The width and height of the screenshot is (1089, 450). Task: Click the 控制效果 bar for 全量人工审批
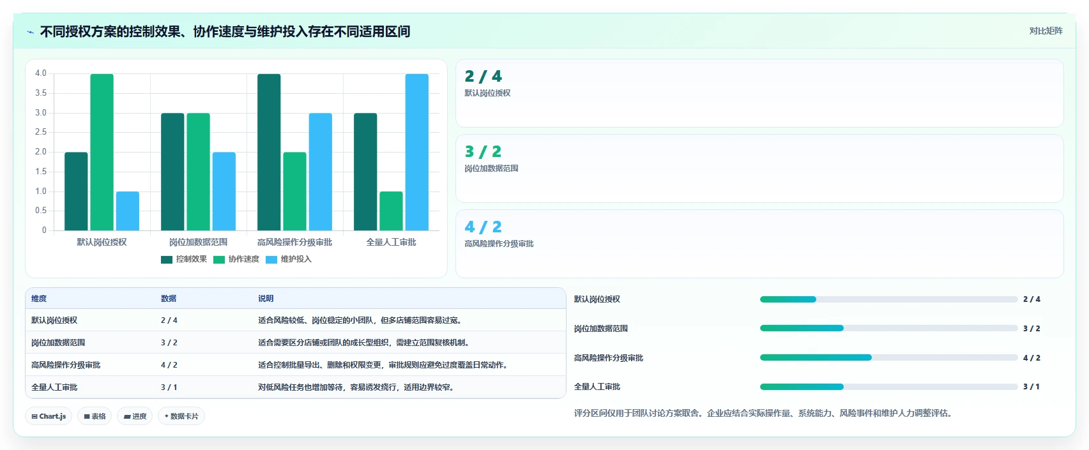(365, 172)
